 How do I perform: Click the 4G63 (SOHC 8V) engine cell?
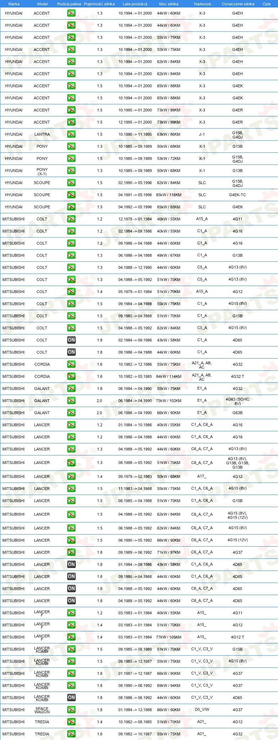(x=237, y=401)
